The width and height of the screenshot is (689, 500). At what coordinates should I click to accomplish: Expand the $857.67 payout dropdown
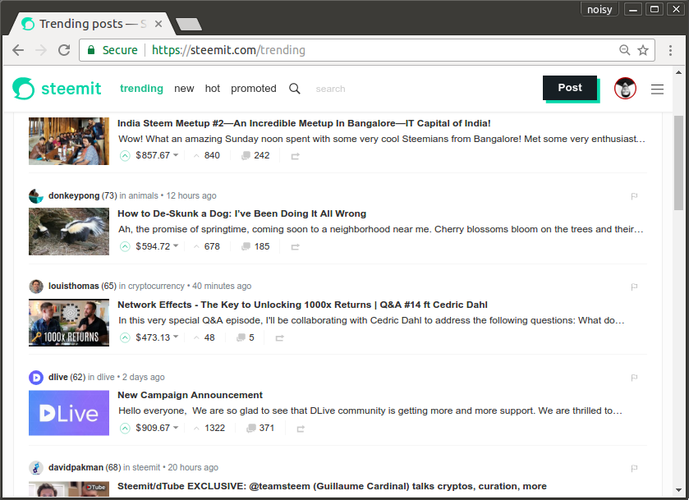coord(176,155)
